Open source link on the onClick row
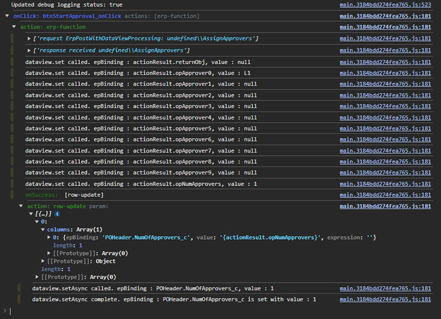The image size is (441, 319). (x=385, y=16)
